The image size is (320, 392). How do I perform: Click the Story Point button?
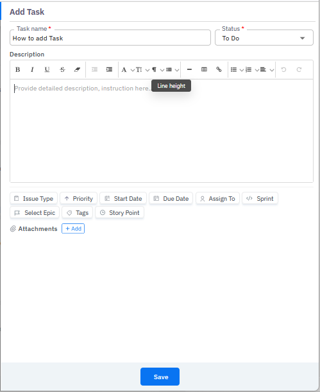pyautogui.click(x=120, y=213)
